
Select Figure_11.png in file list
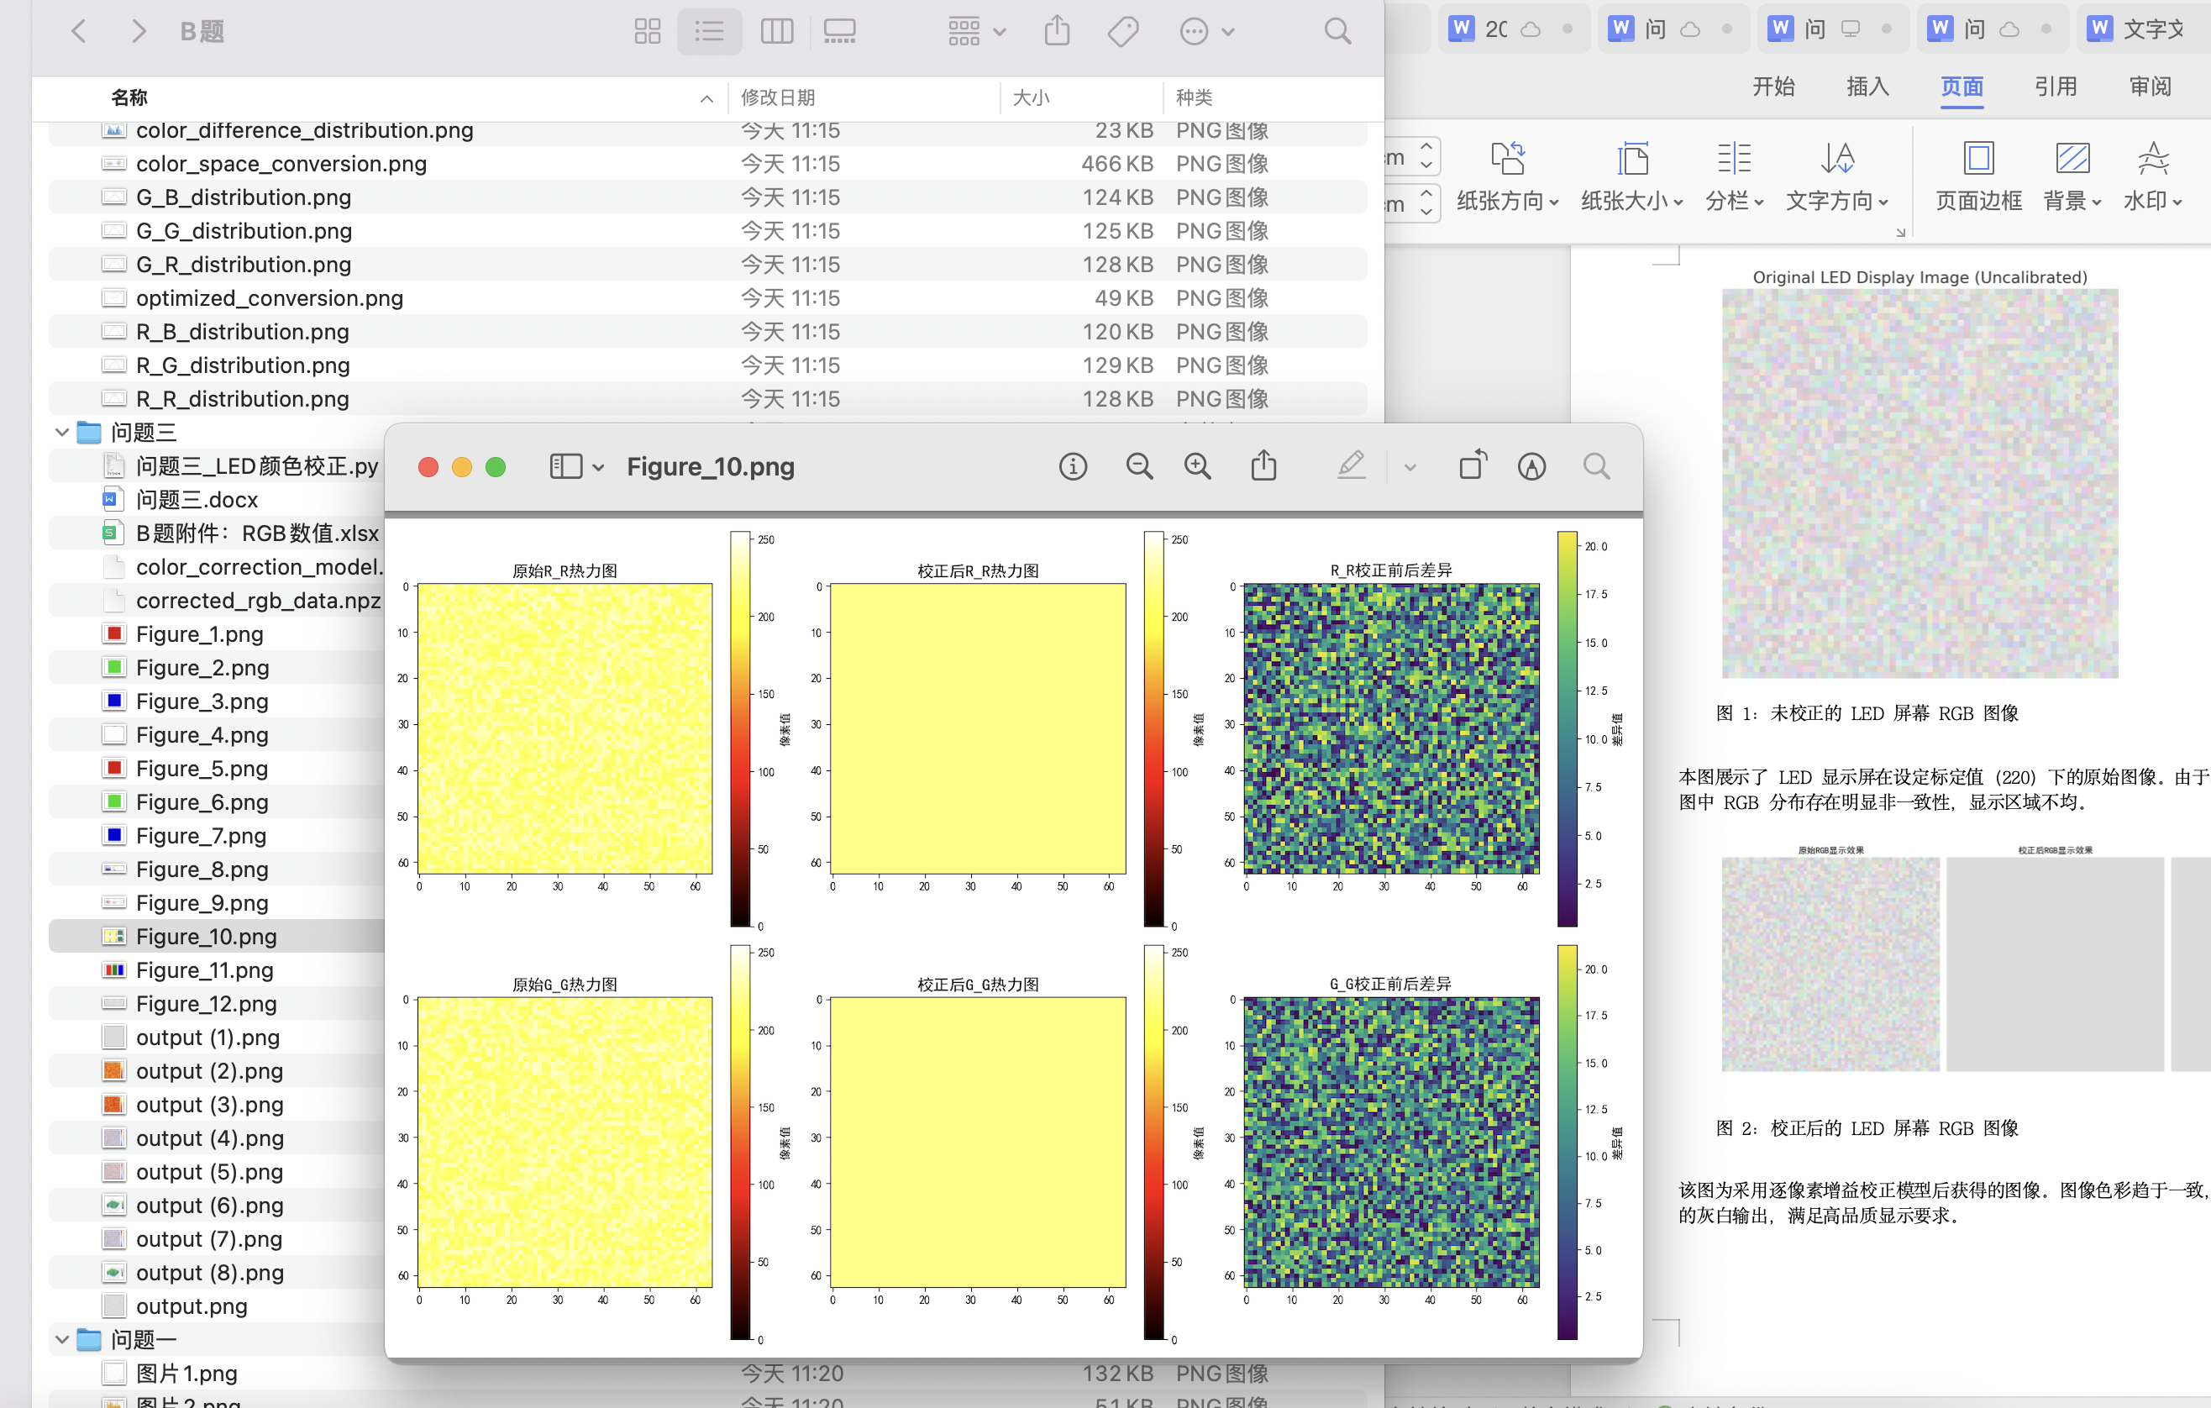click(x=205, y=970)
